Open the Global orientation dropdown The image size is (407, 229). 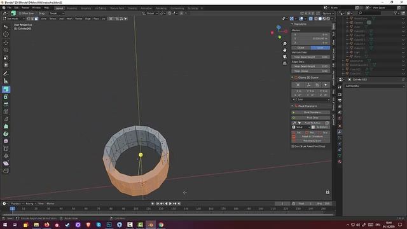tap(150, 13)
